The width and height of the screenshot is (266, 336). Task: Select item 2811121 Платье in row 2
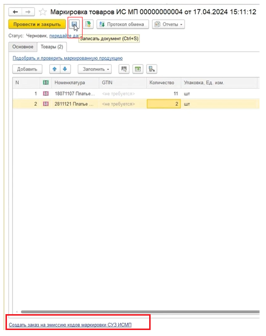point(74,104)
